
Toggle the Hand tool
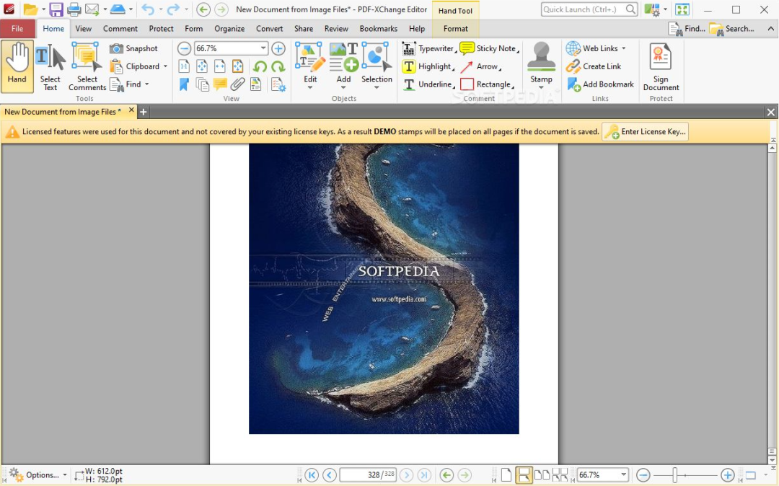pyautogui.click(x=17, y=66)
